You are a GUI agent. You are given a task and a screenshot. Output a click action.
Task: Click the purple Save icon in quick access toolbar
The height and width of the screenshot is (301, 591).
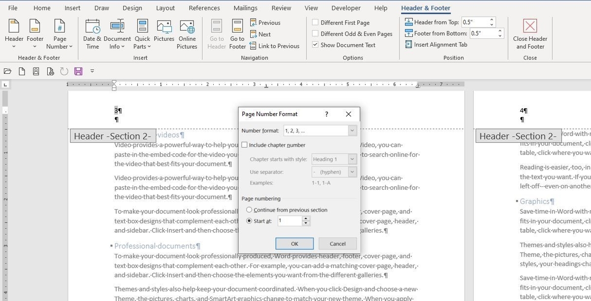point(78,71)
